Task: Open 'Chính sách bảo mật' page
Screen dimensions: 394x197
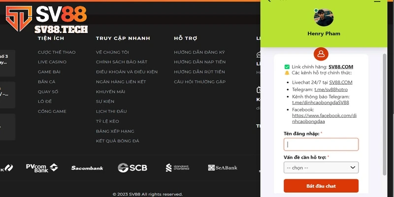Action: pyautogui.click(x=120, y=62)
